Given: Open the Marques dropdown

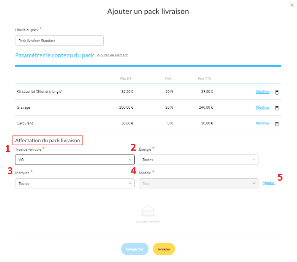Looking at the screenshot, I should tap(75, 183).
